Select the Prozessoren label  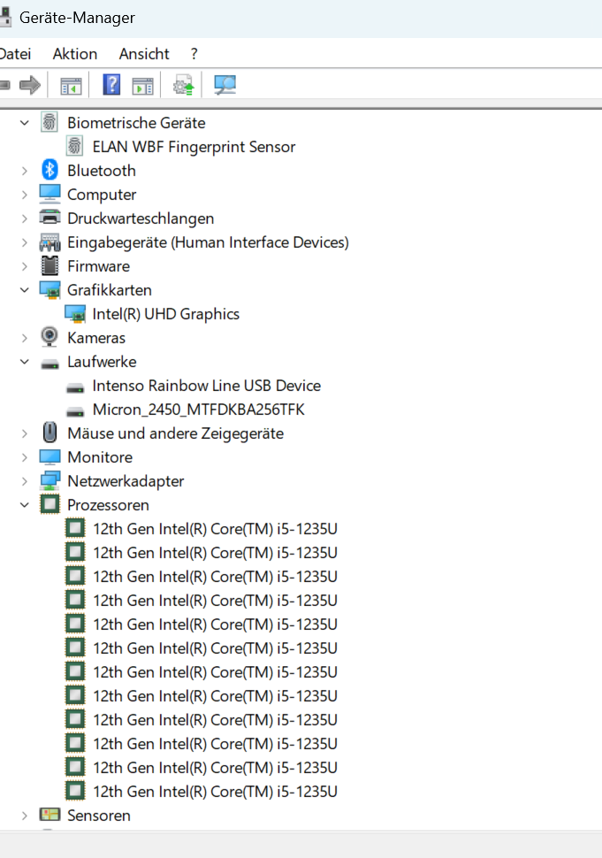pos(108,505)
